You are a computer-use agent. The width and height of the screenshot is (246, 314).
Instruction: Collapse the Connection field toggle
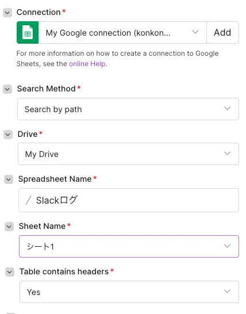pyautogui.click(x=7, y=13)
